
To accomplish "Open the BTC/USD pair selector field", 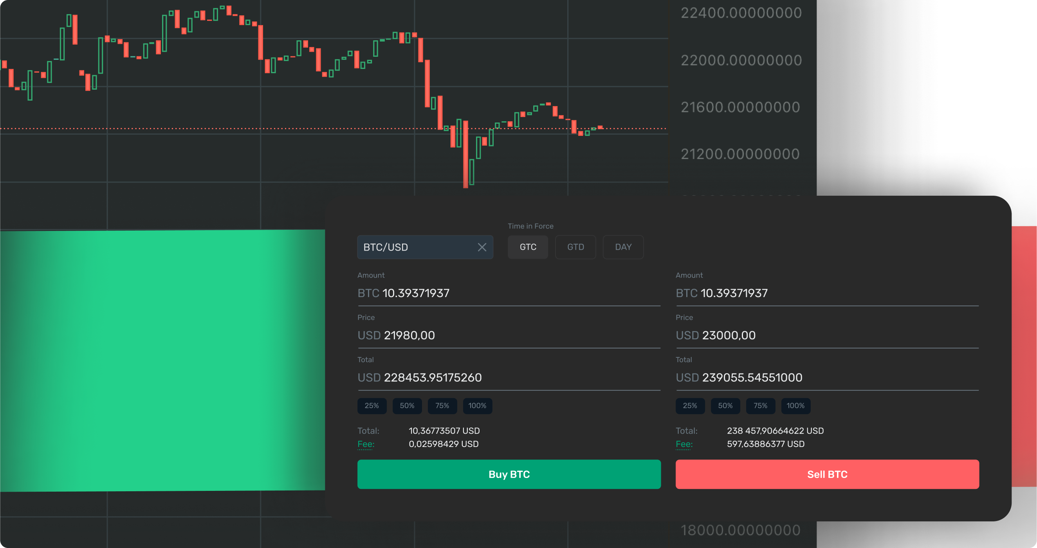I will (x=425, y=247).
